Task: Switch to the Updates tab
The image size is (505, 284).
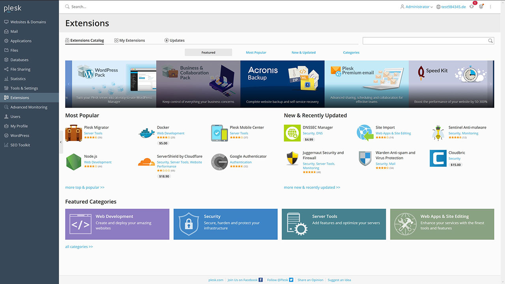Action: [174, 40]
